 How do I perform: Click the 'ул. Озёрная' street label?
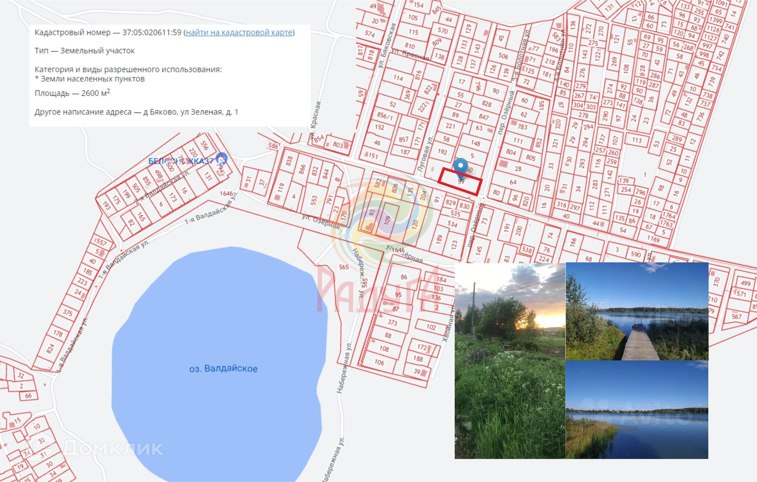(321, 222)
